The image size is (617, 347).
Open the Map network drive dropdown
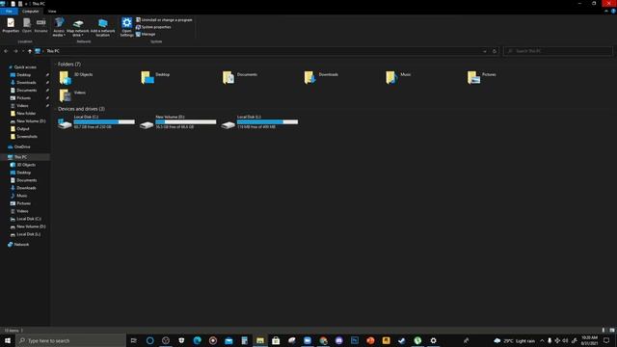[77, 27]
